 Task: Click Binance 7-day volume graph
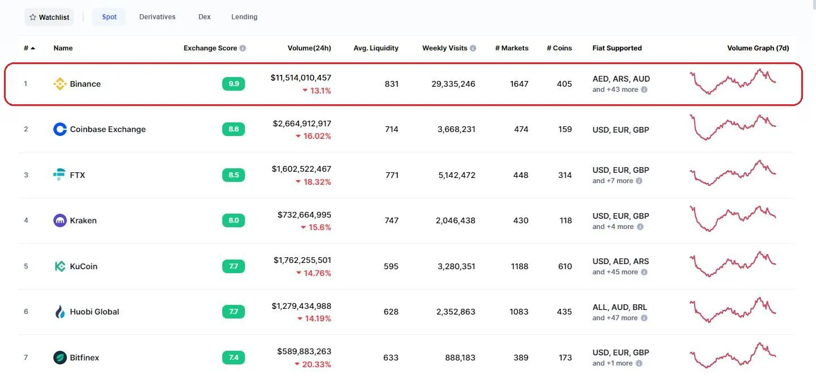[x=733, y=82]
